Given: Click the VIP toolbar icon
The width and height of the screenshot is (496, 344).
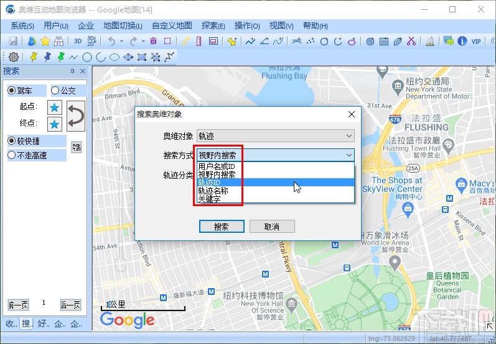Looking at the screenshot, I should (x=476, y=42).
